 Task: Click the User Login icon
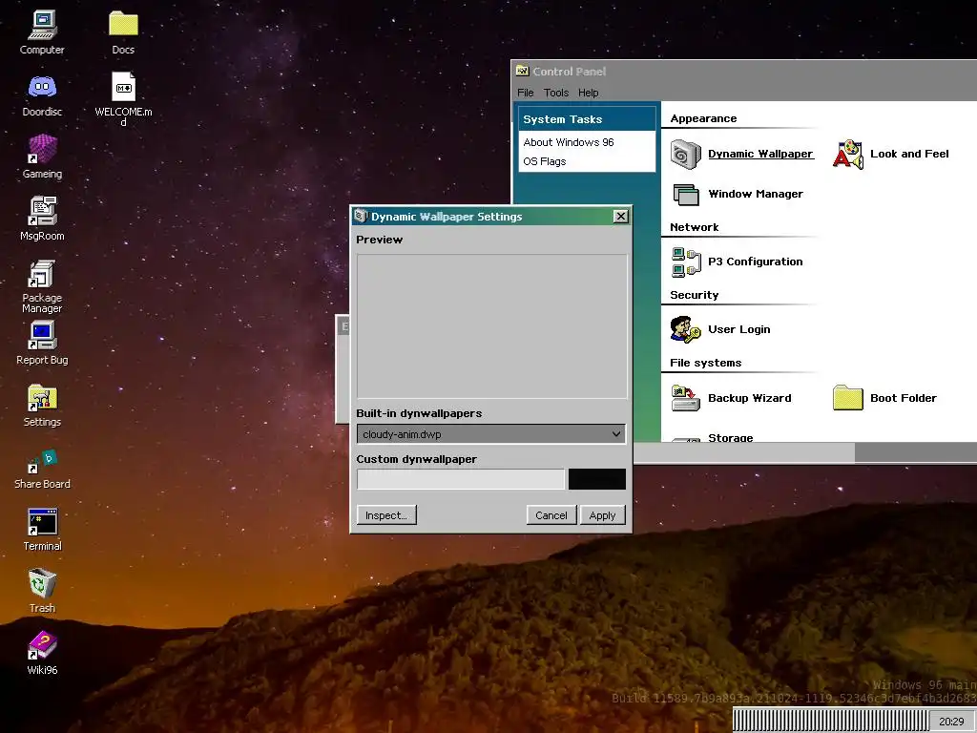tap(685, 329)
